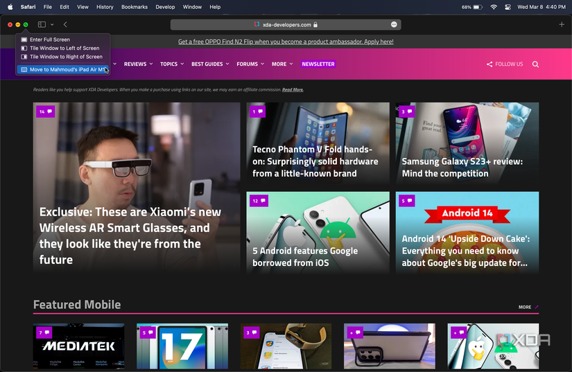Click the 1 comment badge on Tecno article
This screenshot has height=372, width=572.
pos(257,112)
